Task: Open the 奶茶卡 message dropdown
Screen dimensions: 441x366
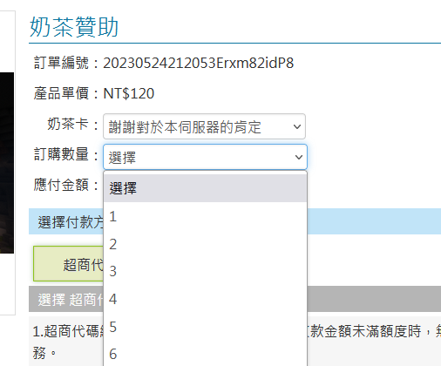Action: [204, 126]
